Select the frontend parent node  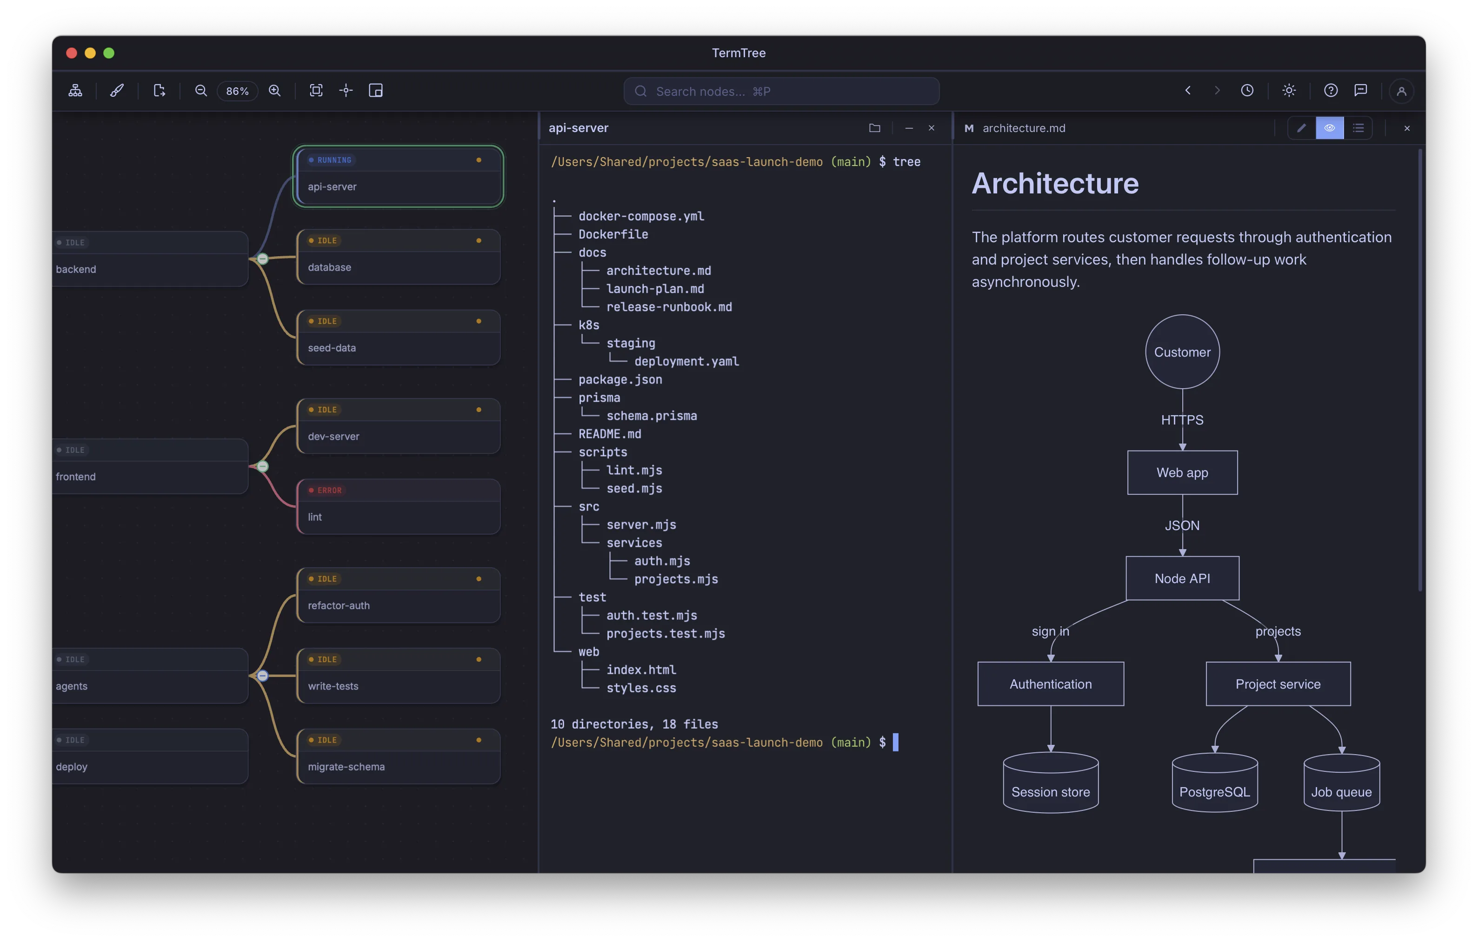click(x=150, y=466)
